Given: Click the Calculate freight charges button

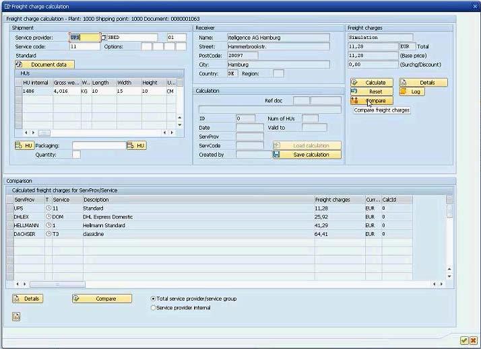Looking at the screenshot, I should pos(372,83).
